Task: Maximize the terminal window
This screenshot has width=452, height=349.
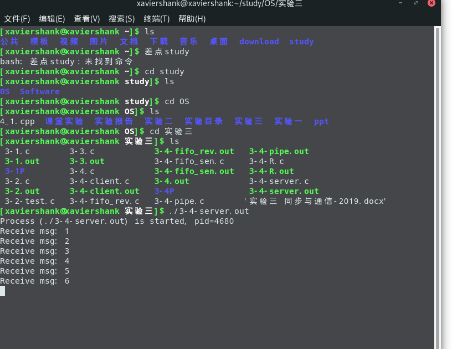Action: (x=415, y=3)
